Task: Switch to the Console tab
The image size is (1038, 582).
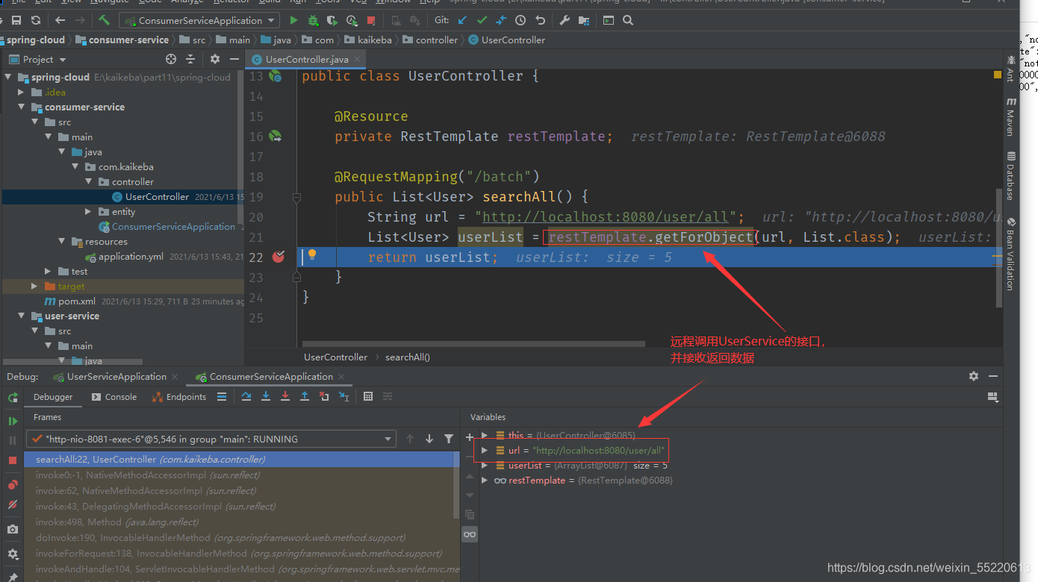Action: click(x=114, y=397)
